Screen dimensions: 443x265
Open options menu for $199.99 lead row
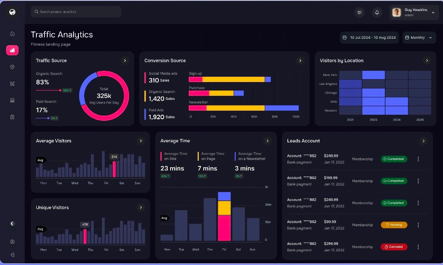point(418,181)
